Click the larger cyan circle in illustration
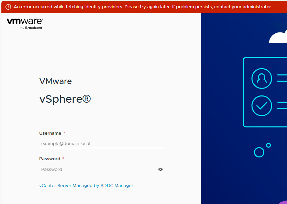Image resolution: width=287 pixels, height=204 pixels. click(259, 152)
